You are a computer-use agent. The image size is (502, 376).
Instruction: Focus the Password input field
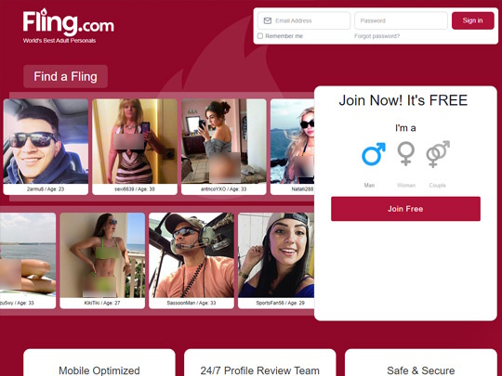[x=401, y=20]
